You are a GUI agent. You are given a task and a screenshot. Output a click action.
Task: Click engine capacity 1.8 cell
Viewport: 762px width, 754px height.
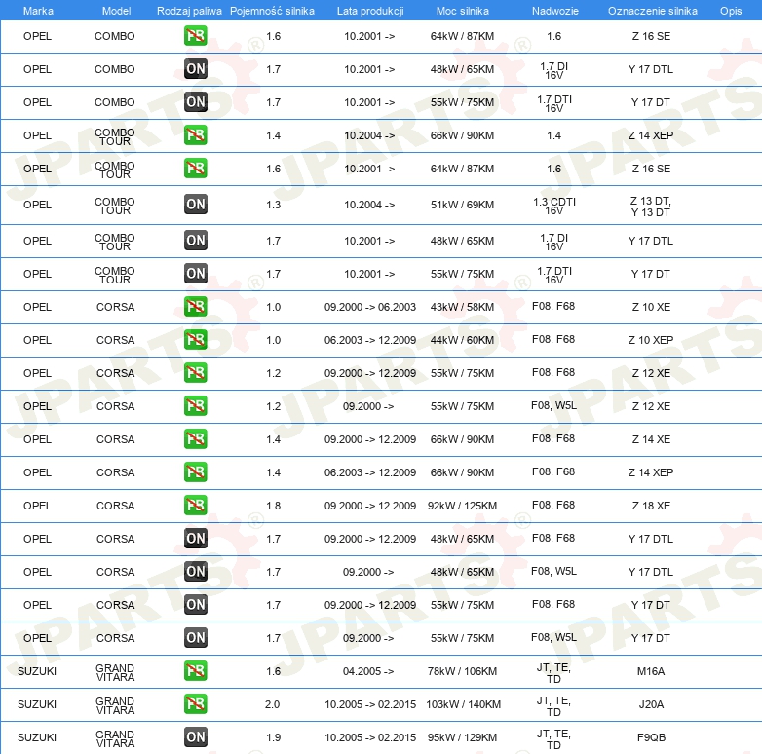coord(273,506)
